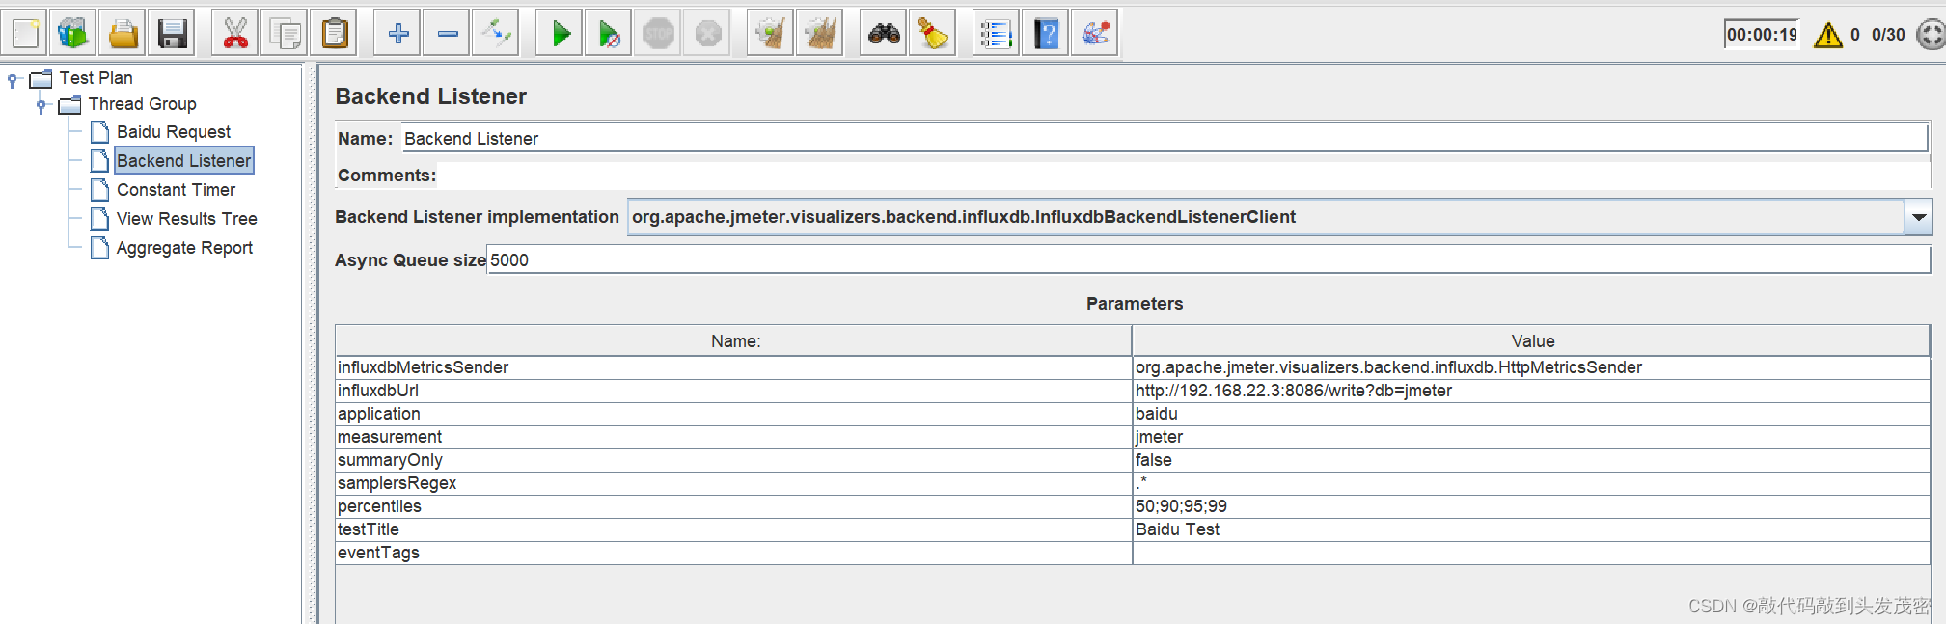Click the 00:00:19 elapsed time display

pos(1762,35)
